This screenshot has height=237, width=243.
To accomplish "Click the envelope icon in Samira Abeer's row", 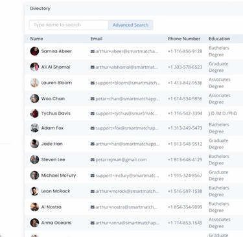I will [x=93, y=51].
